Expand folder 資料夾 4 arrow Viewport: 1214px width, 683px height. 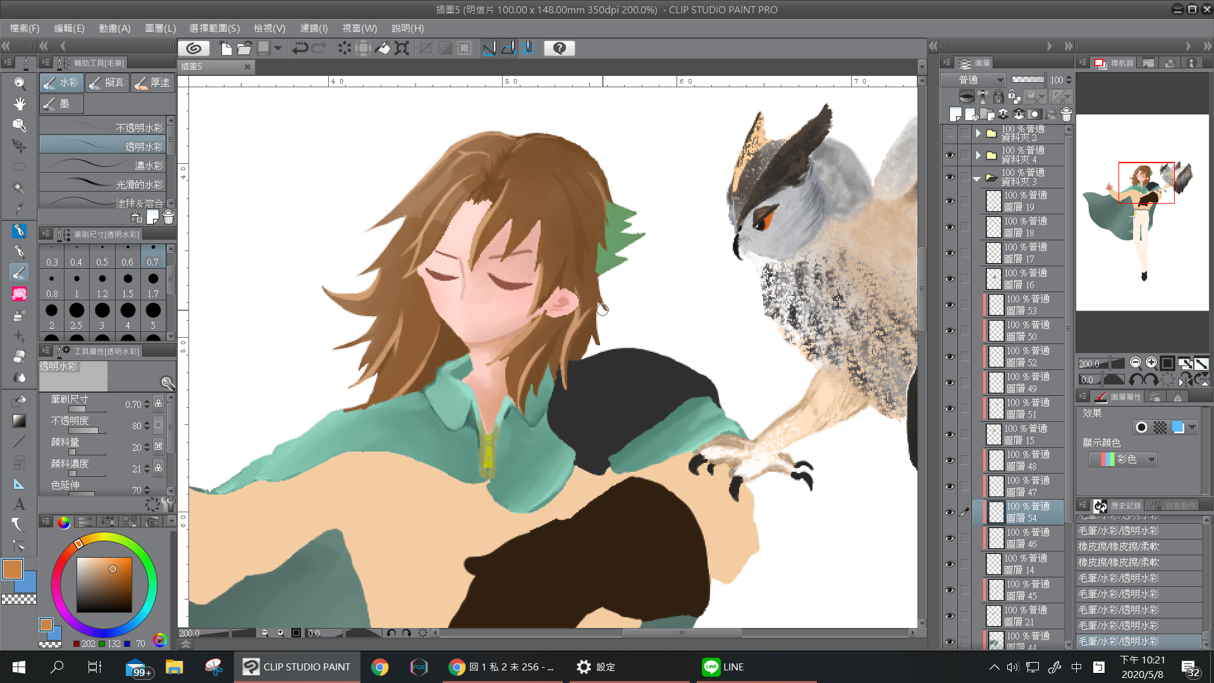[x=978, y=156]
